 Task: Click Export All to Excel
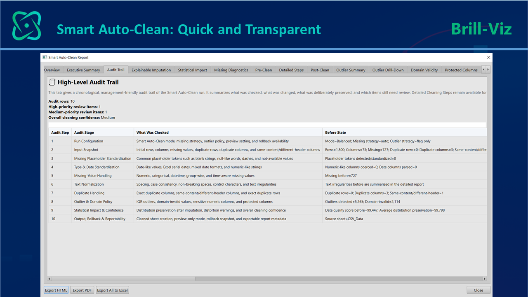[112, 290]
